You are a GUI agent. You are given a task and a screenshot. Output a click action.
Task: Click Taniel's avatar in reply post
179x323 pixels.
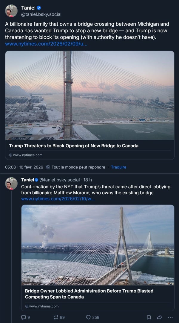11,183
